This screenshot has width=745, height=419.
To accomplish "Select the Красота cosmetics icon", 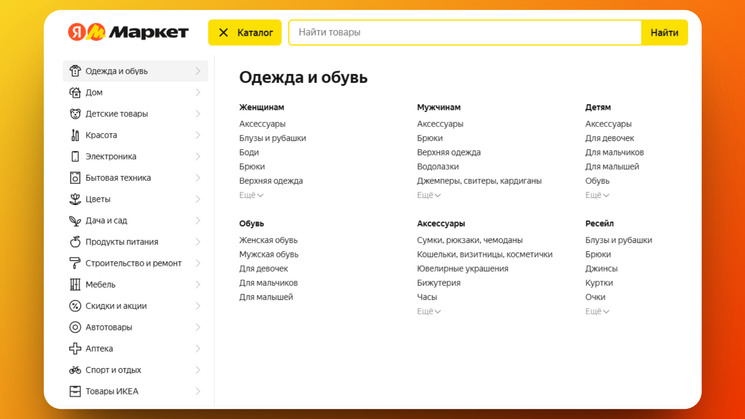I will [75, 135].
